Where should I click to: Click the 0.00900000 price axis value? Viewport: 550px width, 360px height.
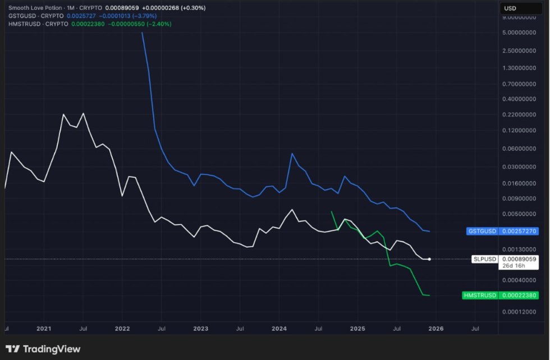point(519,199)
